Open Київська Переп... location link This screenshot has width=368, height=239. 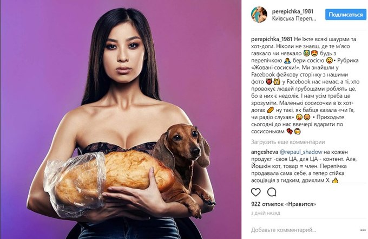(x=294, y=18)
